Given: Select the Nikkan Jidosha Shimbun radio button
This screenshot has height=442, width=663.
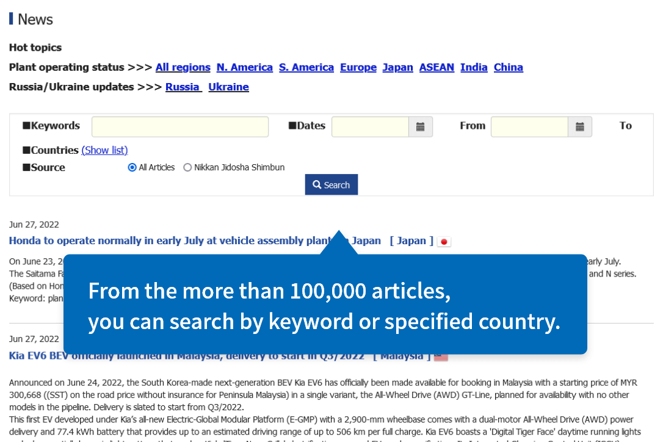Looking at the screenshot, I should point(187,167).
